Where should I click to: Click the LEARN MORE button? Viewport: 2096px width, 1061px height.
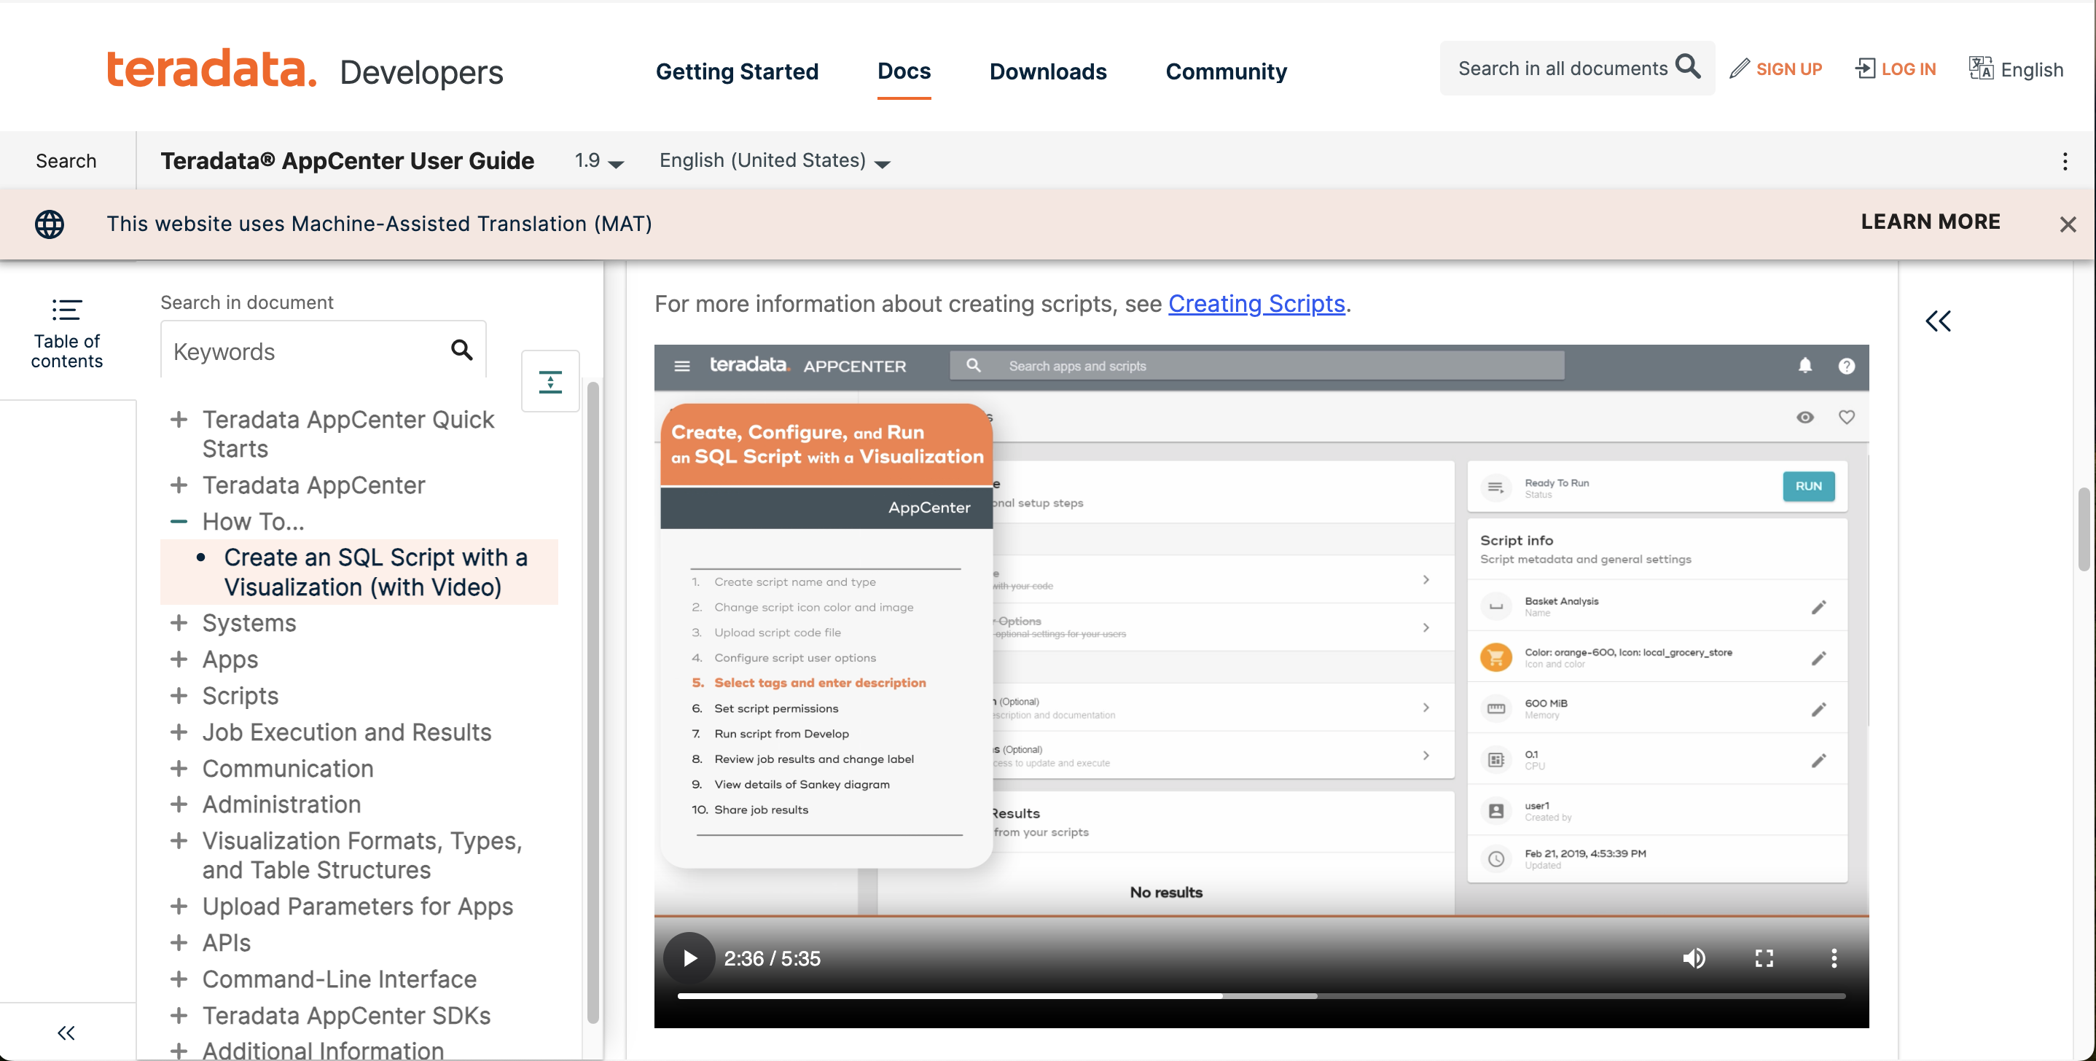tap(1930, 222)
